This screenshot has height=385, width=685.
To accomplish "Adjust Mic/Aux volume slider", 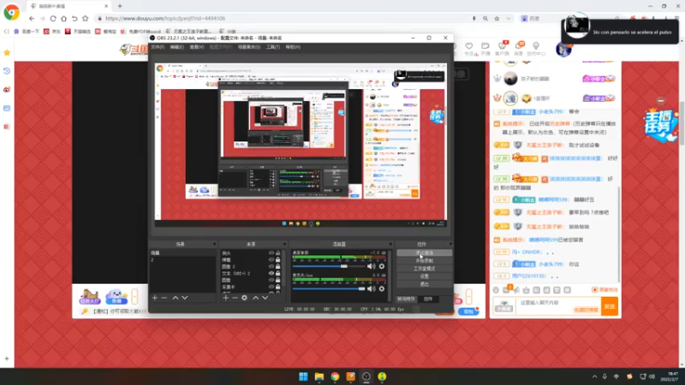I will click(x=329, y=288).
